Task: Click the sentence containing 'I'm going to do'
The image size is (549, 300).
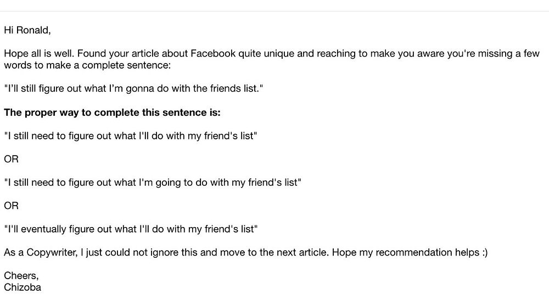Action: click(x=153, y=183)
